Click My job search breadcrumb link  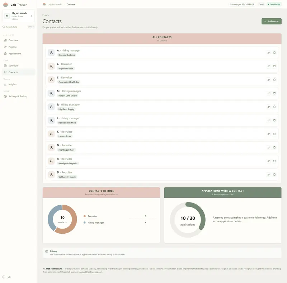55,4
